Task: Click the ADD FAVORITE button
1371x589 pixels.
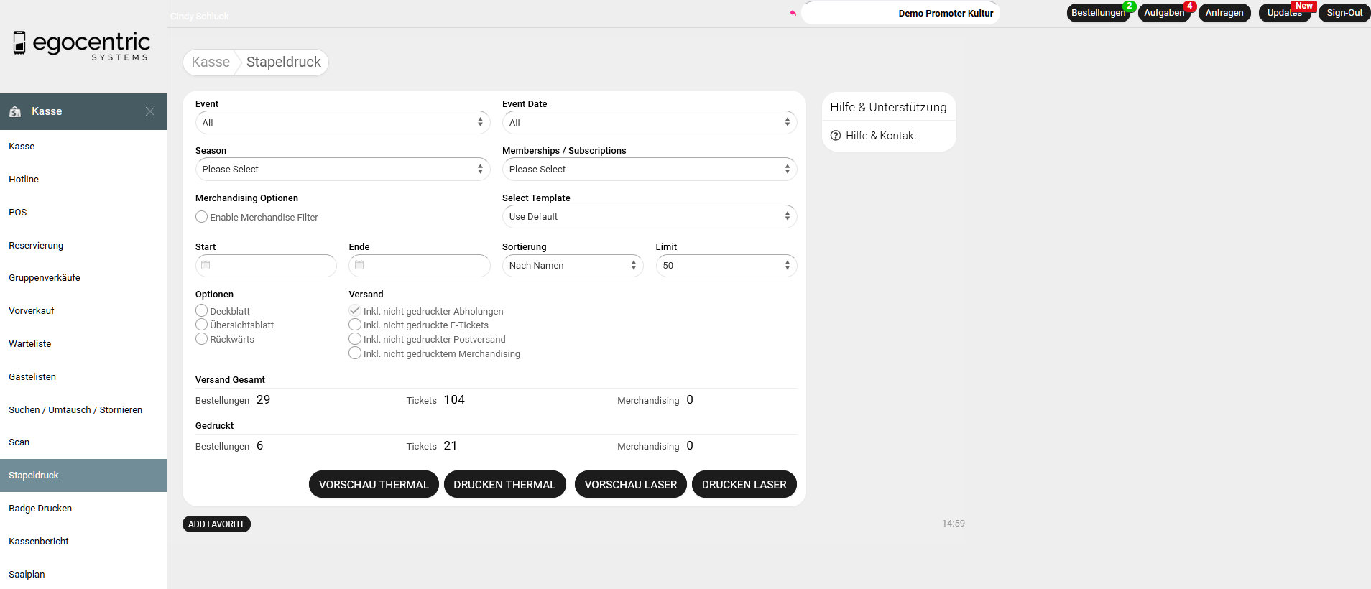Action: [x=216, y=524]
